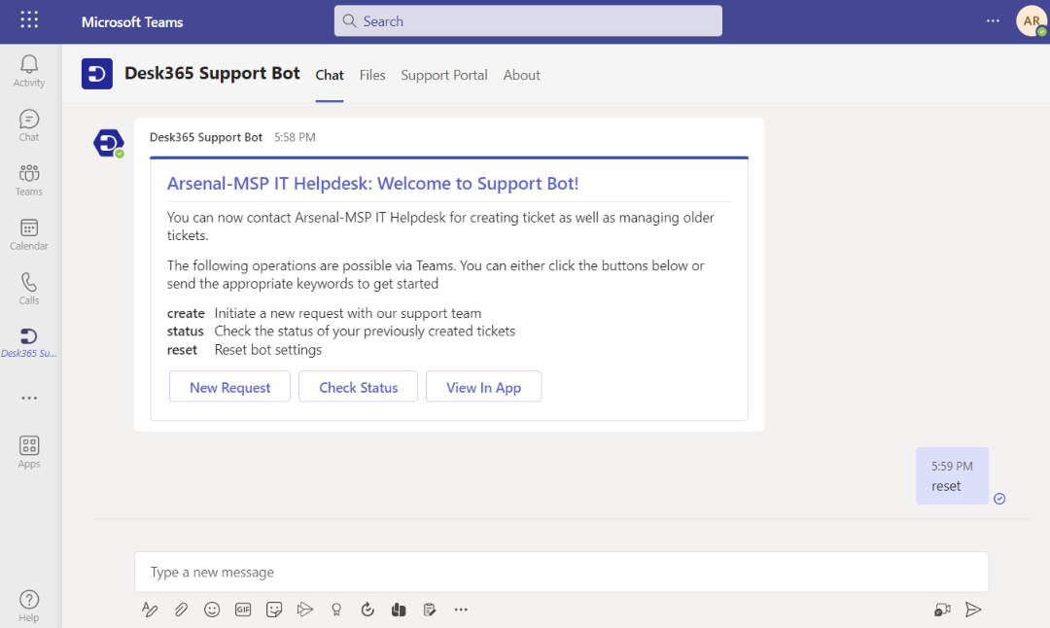This screenshot has height=628, width=1050.
Task: Click Check Status to view tickets
Action: 358,386
